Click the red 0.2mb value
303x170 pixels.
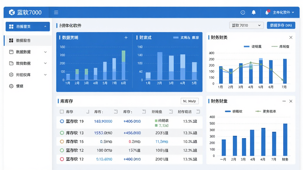pos(135,141)
